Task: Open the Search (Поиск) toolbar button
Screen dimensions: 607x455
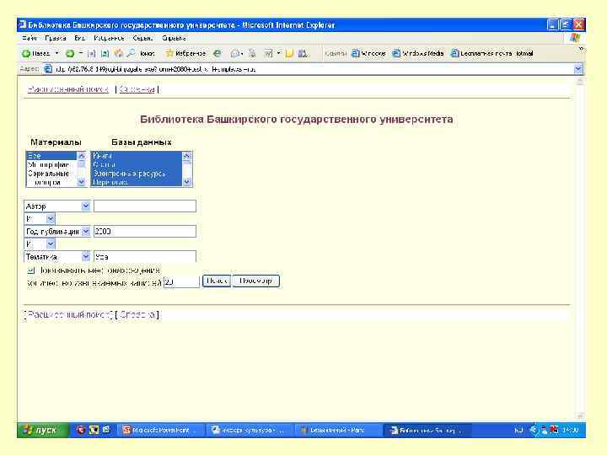Action: 142,53
